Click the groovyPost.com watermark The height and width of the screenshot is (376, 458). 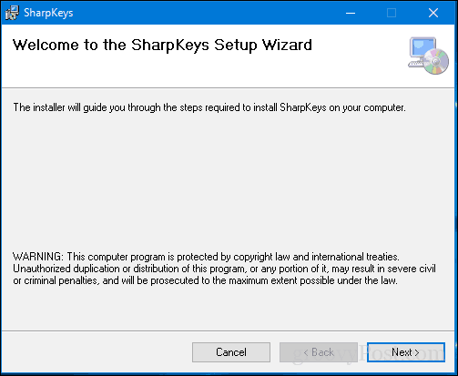[368, 353]
